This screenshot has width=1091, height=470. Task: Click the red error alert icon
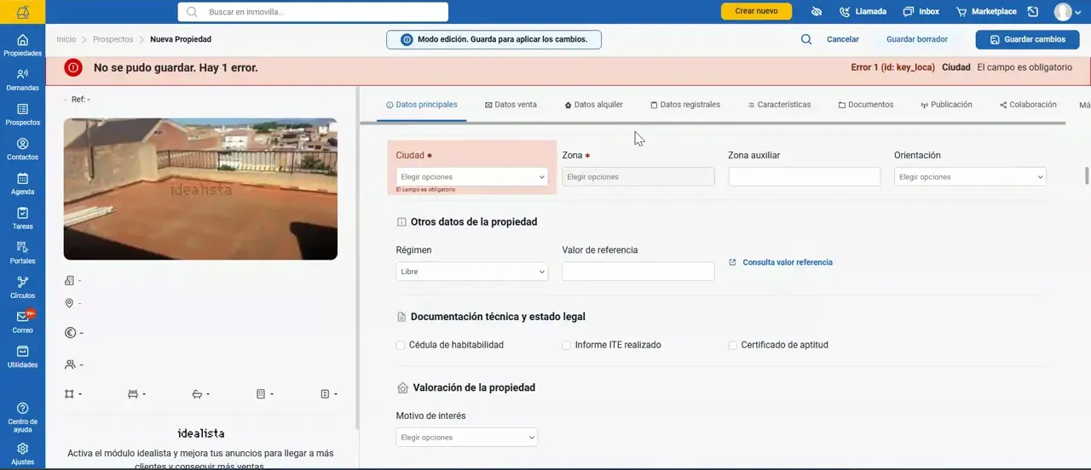73,67
